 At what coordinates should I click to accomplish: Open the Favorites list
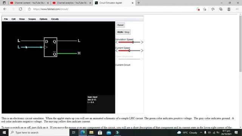point(213,9)
